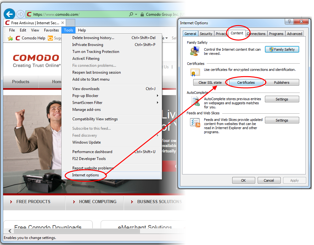Click the AutoComplete section icon
The width and height of the screenshot is (314, 245).
[196, 101]
